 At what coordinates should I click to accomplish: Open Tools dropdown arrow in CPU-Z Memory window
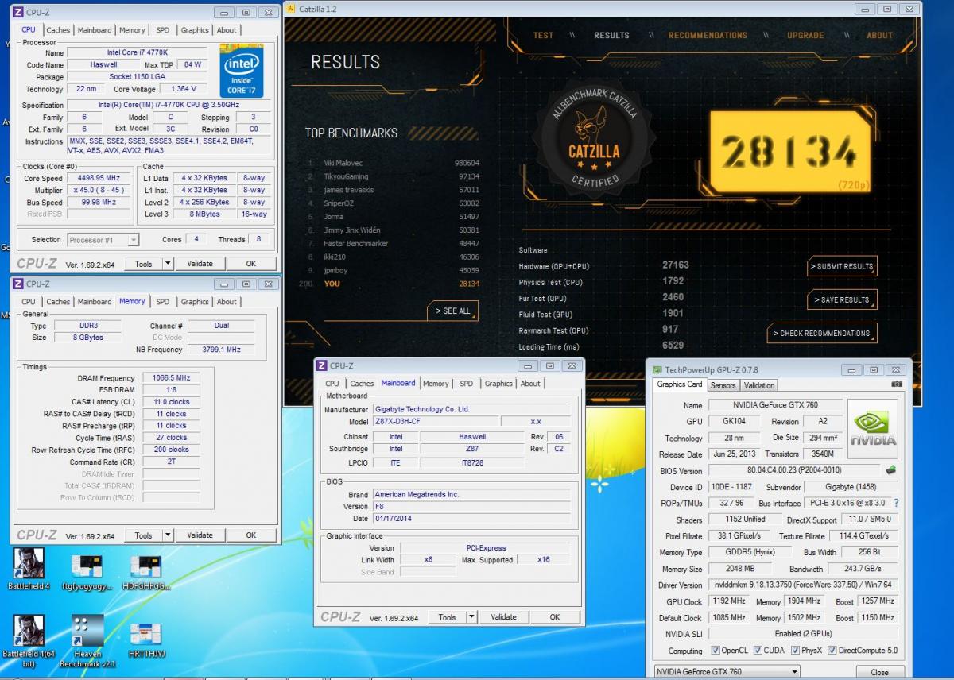pos(167,535)
